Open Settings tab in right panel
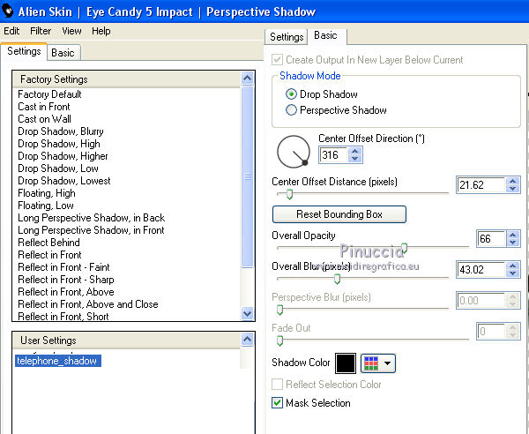Viewport: 529px width, 434px height. (x=287, y=36)
